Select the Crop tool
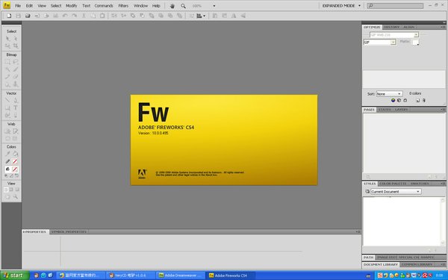This screenshot has width=448, height=280. (16, 46)
